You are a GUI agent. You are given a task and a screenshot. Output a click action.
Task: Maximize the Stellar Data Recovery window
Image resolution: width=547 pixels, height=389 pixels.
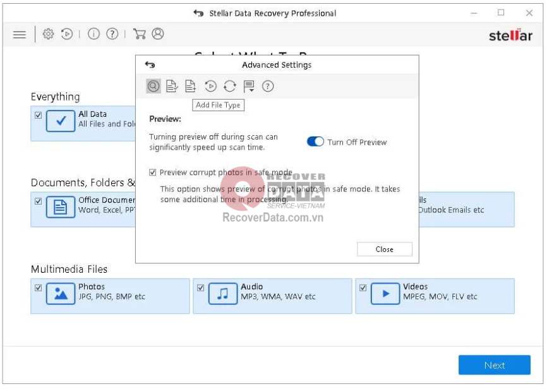click(x=501, y=13)
